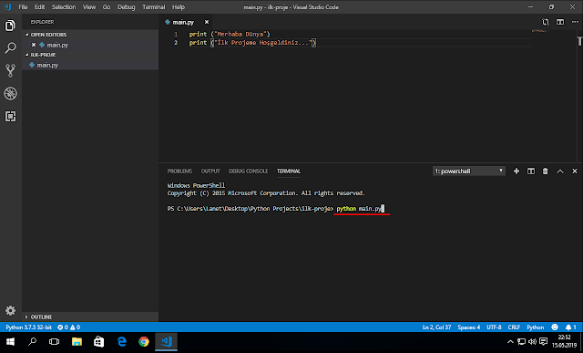Open the Selection menu
Image resolution: width=583 pixels, height=353 pixels.
point(64,6)
